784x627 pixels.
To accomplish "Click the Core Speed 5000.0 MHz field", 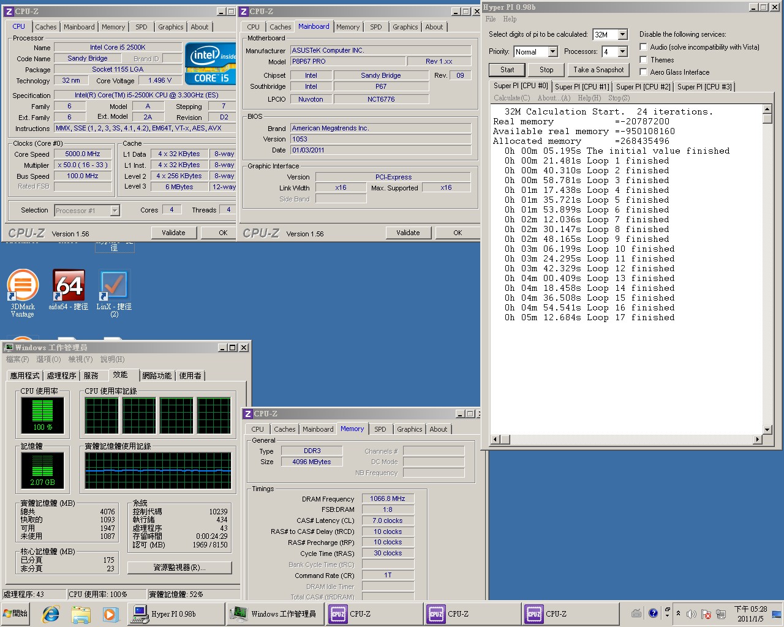I will coord(83,154).
